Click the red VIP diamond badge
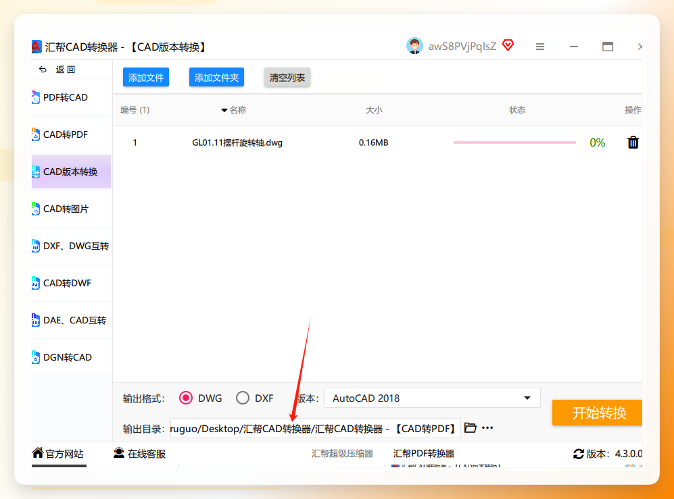The width and height of the screenshot is (674, 499). 508,45
